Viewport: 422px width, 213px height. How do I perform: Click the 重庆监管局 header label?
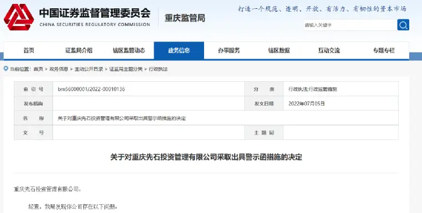pyautogui.click(x=185, y=18)
